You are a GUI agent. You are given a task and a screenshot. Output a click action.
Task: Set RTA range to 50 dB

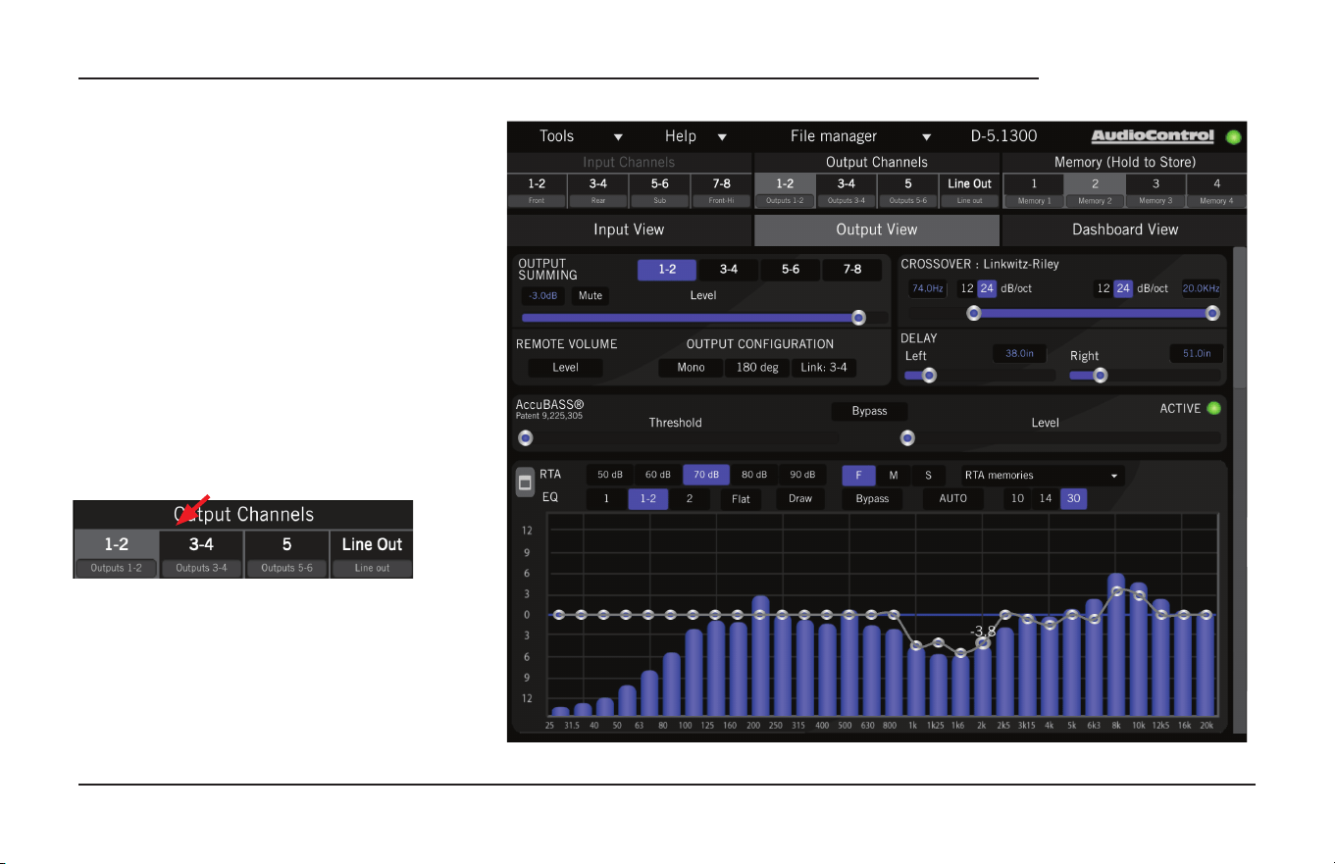click(x=610, y=475)
